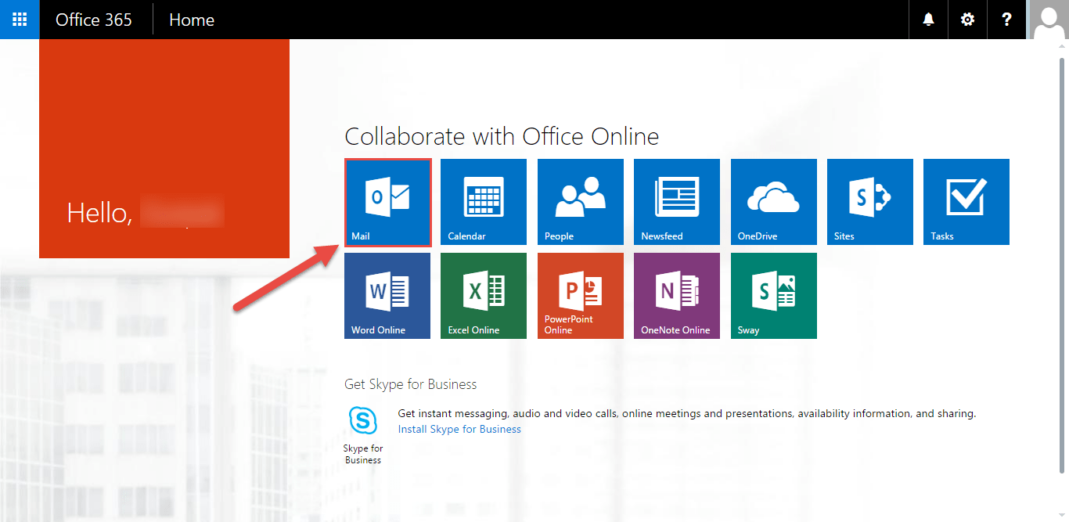
Task: Click the Install Skype for Business link
Action: (459, 429)
